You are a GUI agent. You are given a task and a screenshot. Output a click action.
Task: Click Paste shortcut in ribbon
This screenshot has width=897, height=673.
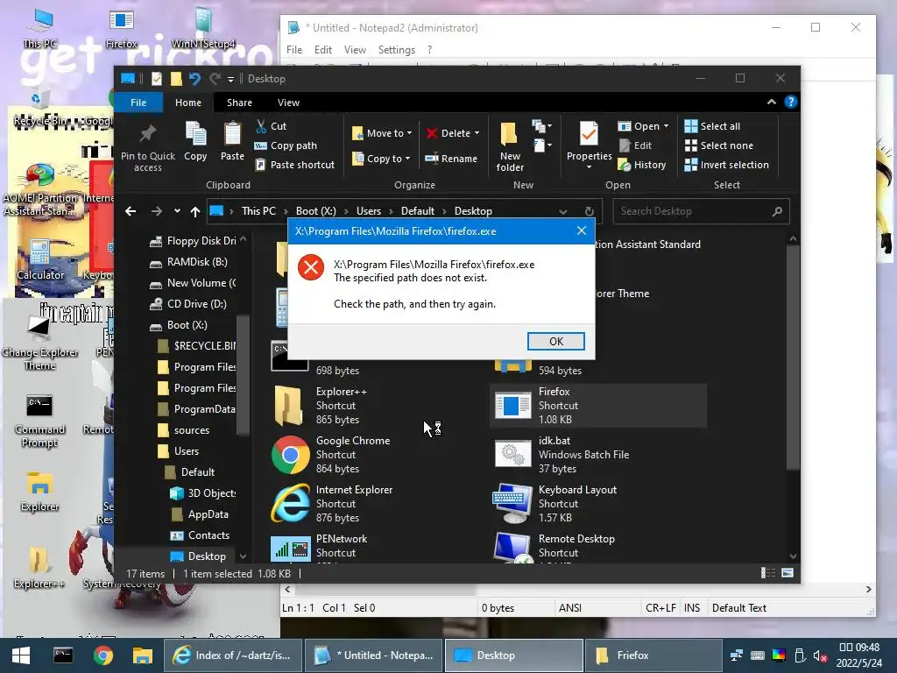point(294,165)
